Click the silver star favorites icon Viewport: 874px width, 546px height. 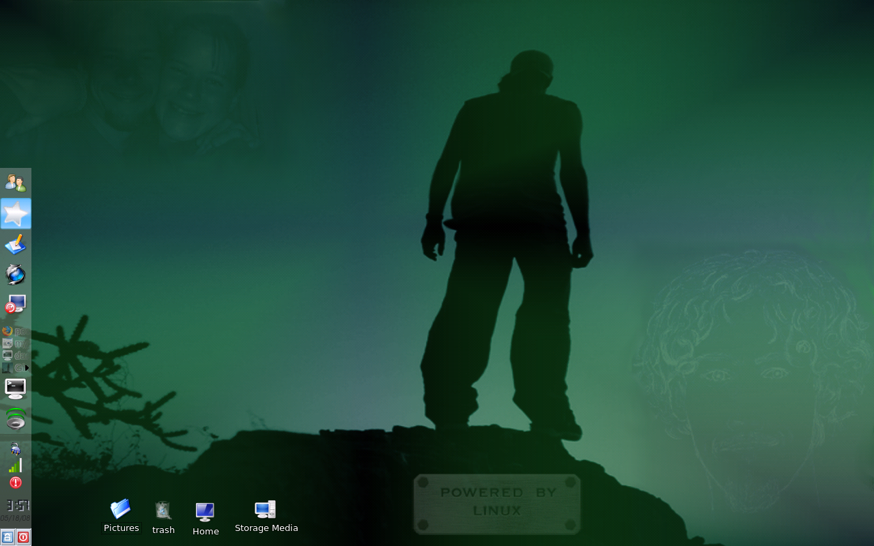tap(15, 214)
